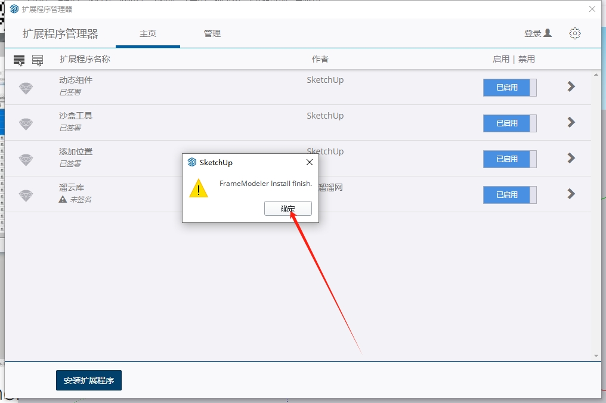This screenshot has width=606, height=403.
Task: Click the 动态组件 ruby gem icon
Action: 26,88
